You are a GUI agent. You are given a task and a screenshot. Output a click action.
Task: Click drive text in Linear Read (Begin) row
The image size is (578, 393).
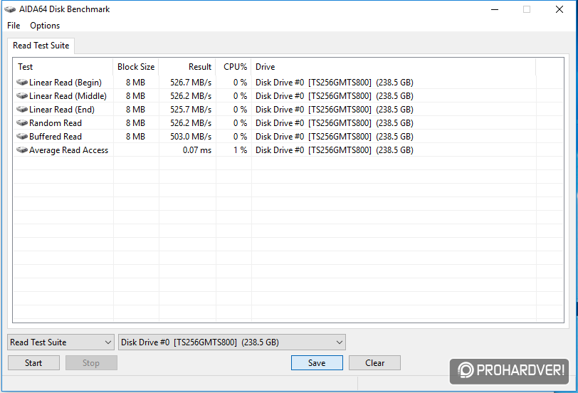[335, 83]
